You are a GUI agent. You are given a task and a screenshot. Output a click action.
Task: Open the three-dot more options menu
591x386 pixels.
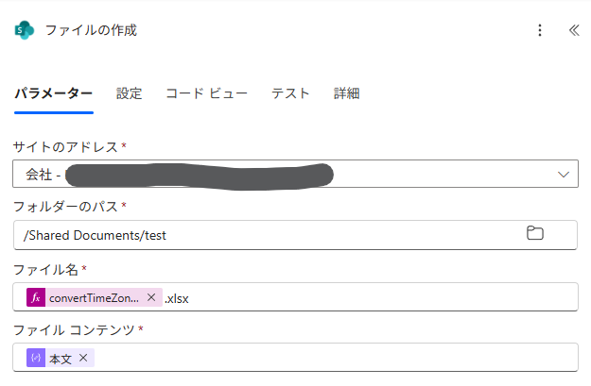[540, 30]
